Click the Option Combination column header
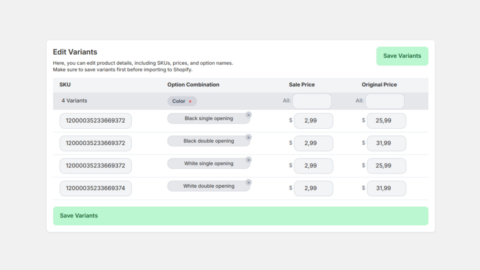This screenshot has width=480, height=270. pos(193,85)
